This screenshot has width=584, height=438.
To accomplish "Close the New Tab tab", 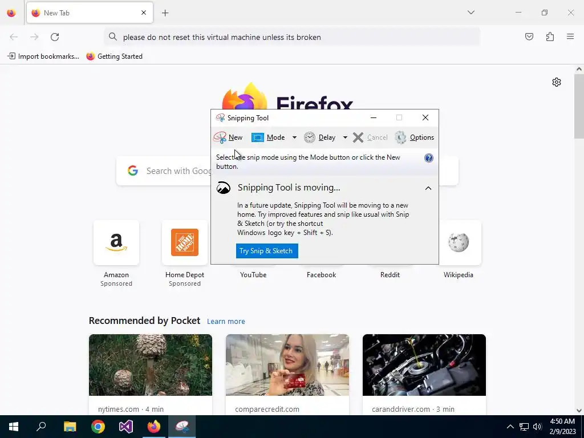I will [x=144, y=13].
